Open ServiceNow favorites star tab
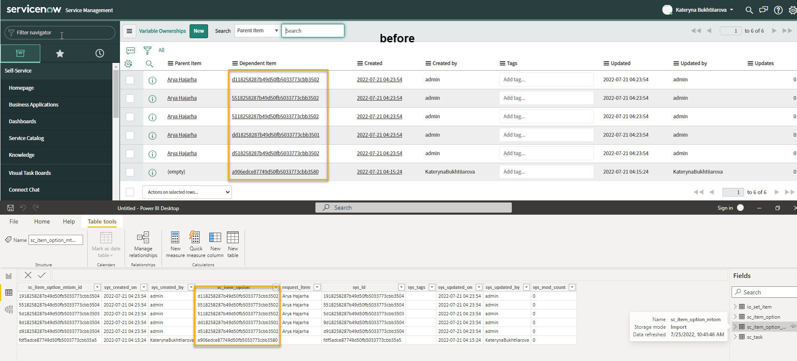Image resolution: width=797 pixels, height=361 pixels. click(x=60, y=53)
